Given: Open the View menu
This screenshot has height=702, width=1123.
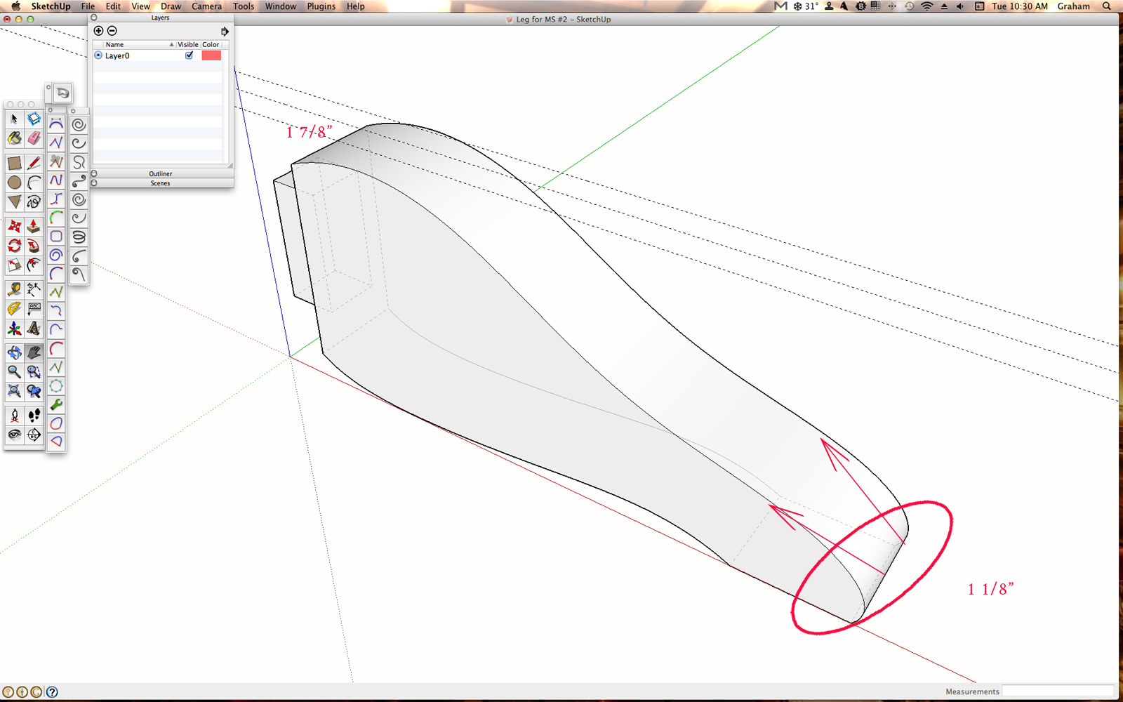Looking at the screenshot, I should coord(140,6).
